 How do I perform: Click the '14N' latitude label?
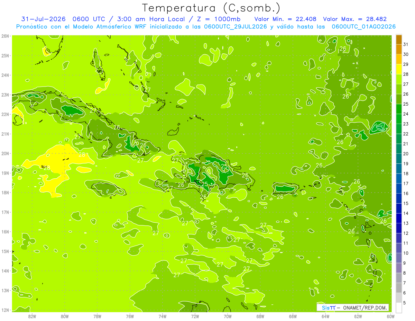[x=5, y=271]
